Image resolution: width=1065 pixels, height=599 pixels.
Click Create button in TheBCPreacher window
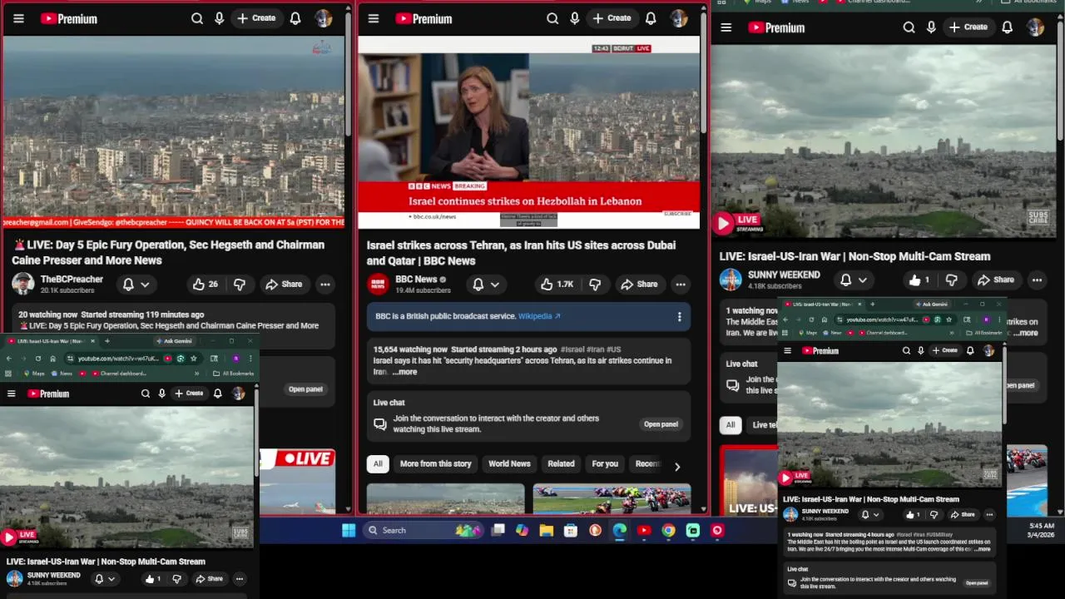256,18
